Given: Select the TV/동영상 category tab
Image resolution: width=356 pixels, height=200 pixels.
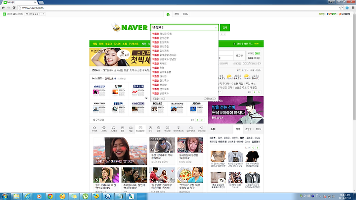Looking at the screenshot, I should [140, 129].
